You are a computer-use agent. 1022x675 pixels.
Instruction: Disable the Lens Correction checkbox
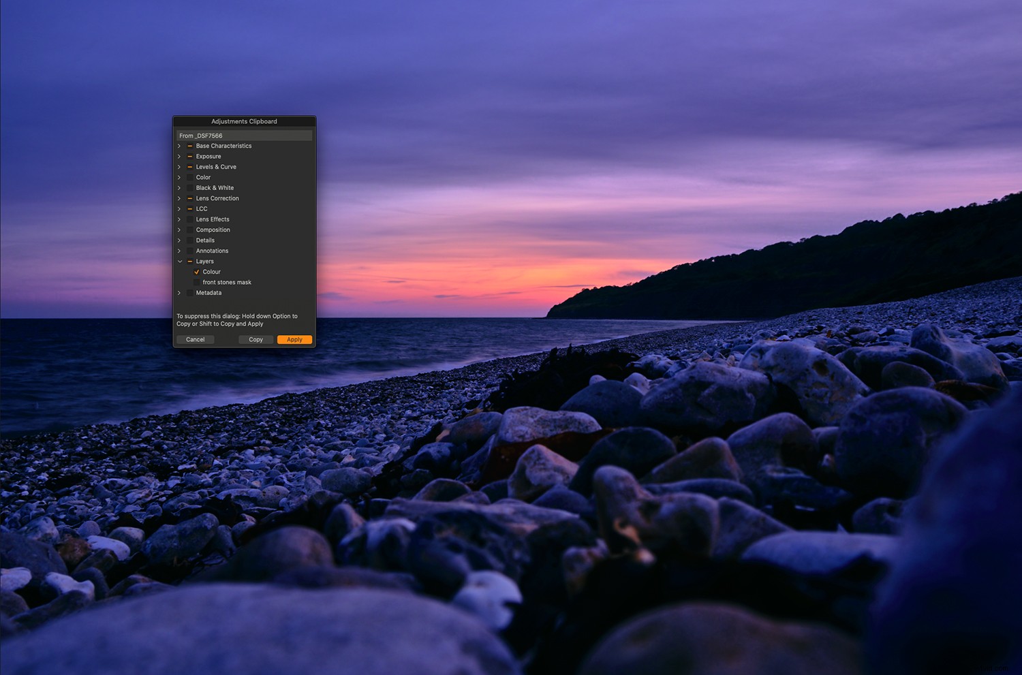[x=190, y=198]
